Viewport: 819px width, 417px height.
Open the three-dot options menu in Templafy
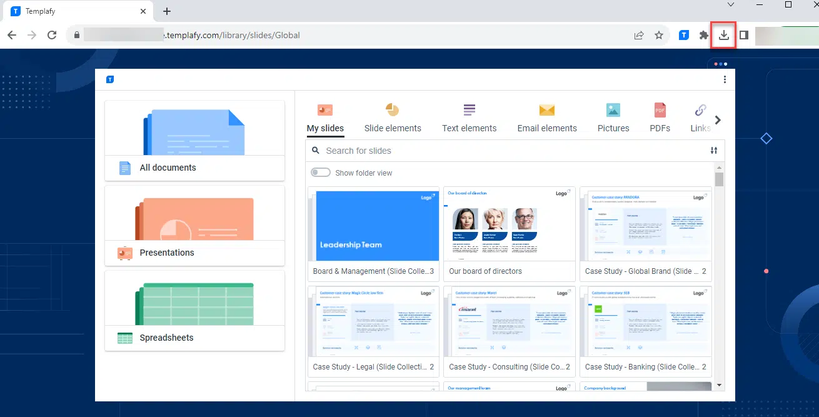[x=725, y=79]
